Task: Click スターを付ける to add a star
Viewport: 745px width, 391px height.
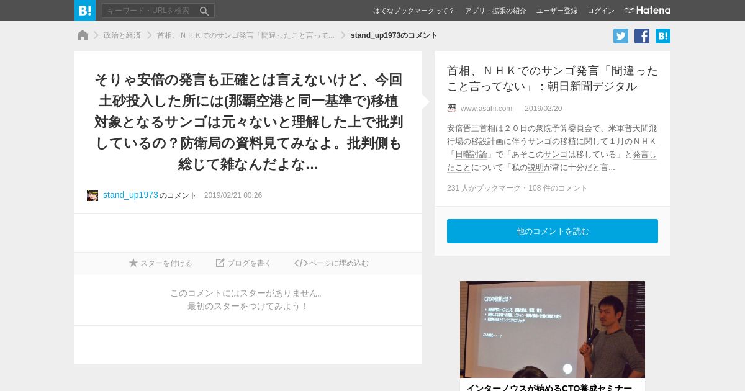Action: (x=161, y=263)
